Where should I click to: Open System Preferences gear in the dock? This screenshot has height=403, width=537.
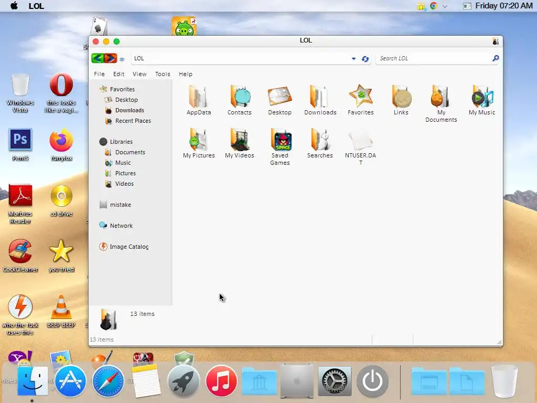click(335, 381)
